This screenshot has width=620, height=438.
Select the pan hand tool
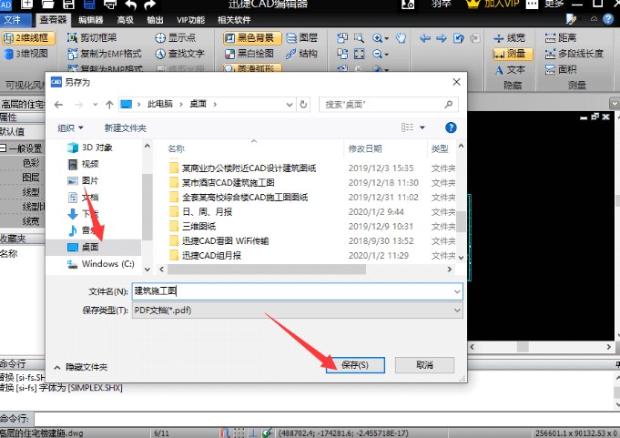point(401,38)
